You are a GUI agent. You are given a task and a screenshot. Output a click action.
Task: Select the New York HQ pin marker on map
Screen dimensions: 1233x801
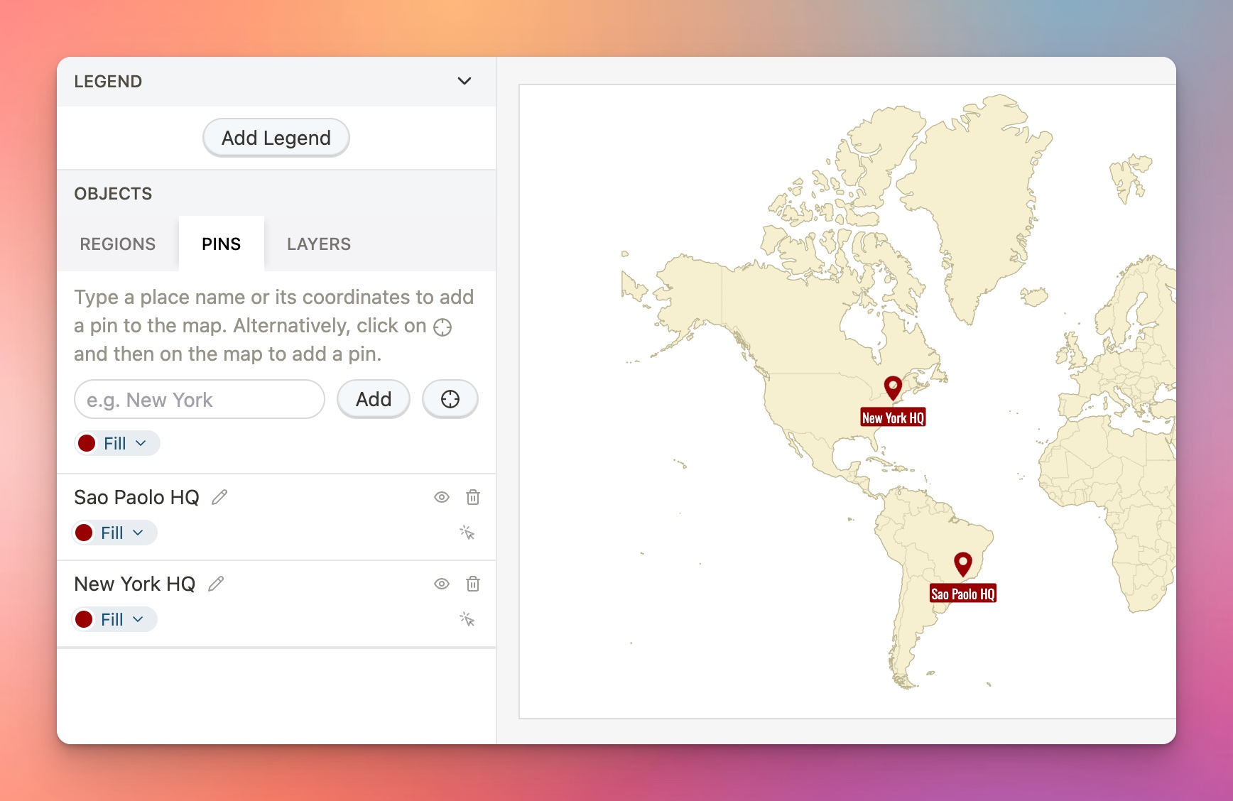click(893, 388)
